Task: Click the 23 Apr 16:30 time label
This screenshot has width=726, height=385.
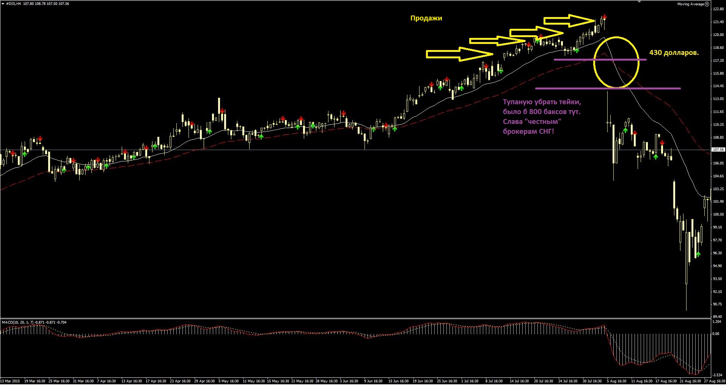Action: 180,381
